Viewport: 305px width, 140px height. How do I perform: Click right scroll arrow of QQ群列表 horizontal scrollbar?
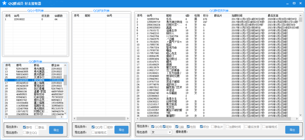point(62,117)
